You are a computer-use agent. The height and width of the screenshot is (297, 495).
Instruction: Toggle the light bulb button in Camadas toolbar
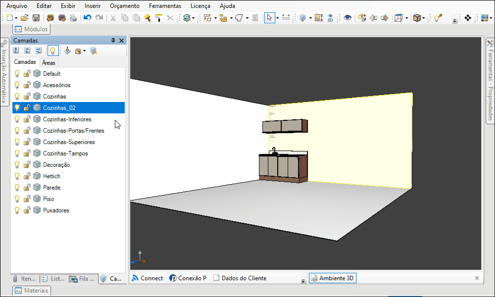[x=53, y=50]
